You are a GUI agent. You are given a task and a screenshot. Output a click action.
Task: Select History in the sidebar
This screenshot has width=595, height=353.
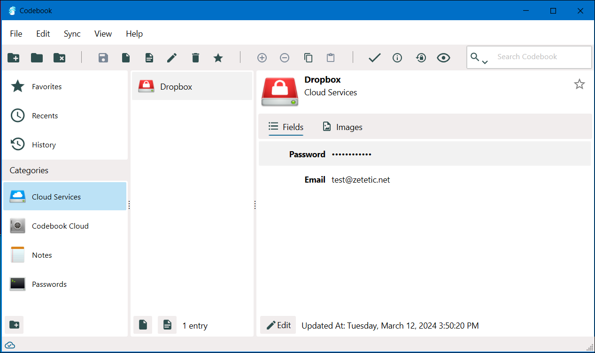(x=65, y=145)
